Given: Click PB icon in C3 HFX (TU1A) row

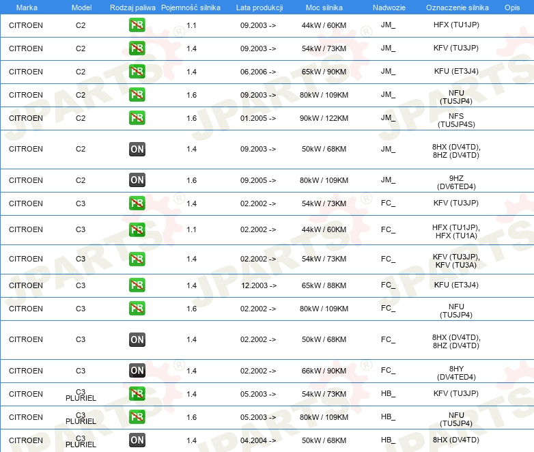Looking at the screenshot, I should 137,230.
